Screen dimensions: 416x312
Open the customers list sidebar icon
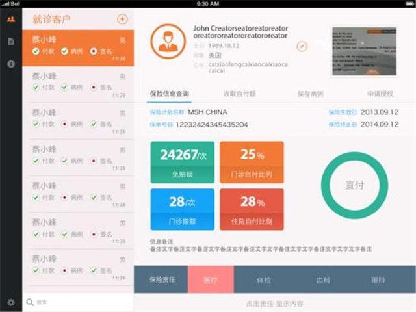10,19
